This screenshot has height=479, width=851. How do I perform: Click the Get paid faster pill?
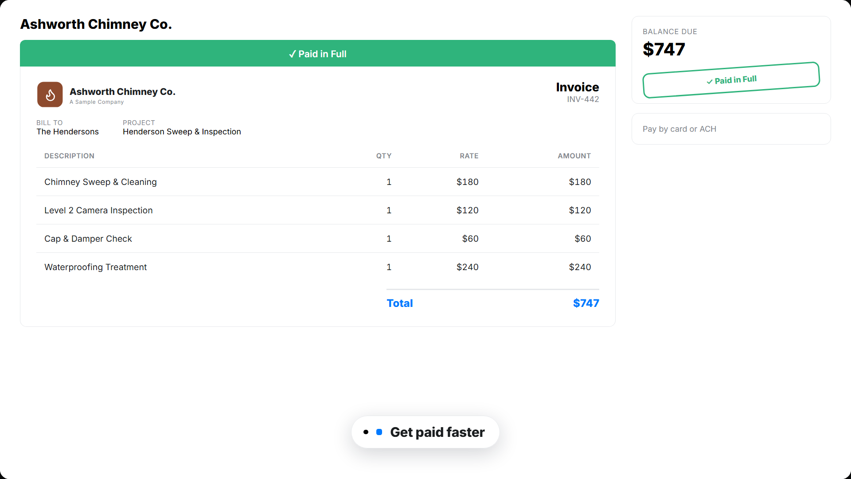(425, 432)
